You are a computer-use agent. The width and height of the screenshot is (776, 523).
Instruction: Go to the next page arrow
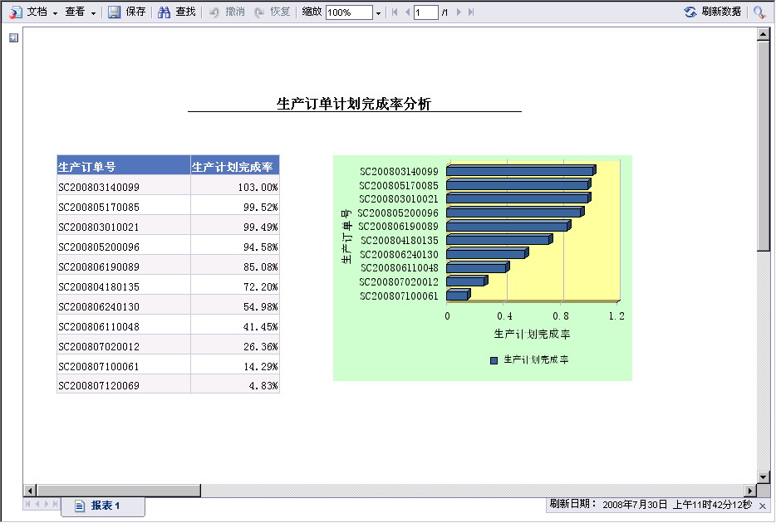click(x=459, y=12)
